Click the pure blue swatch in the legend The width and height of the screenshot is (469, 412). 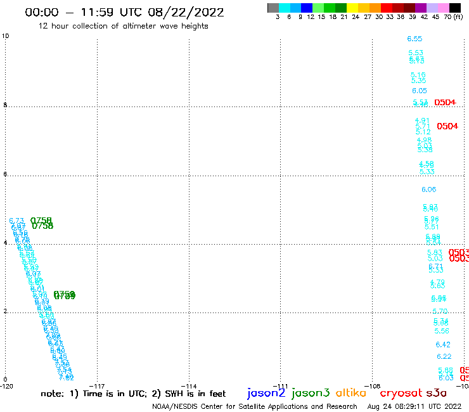307,8
